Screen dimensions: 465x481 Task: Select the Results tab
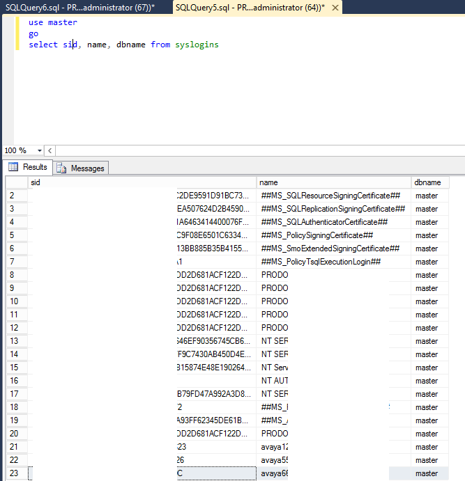34,167
